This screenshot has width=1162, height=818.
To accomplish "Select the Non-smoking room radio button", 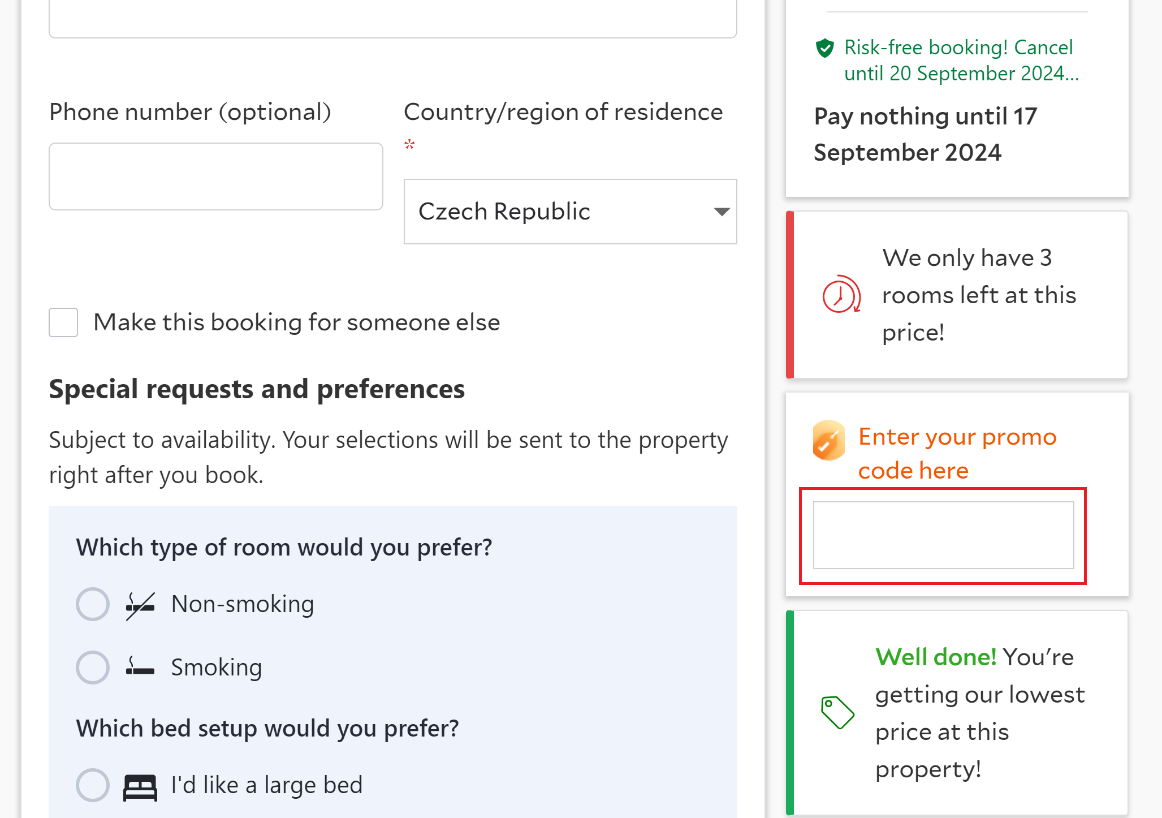I will point(93,604).
